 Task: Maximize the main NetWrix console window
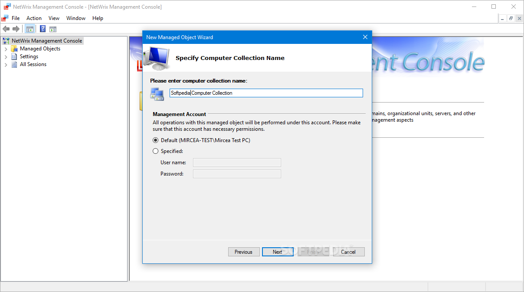[494, 7]
